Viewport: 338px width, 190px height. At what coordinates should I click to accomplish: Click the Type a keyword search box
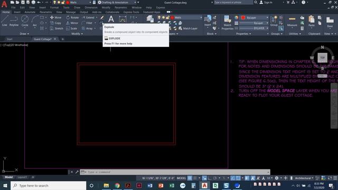(x=233, y=2)
